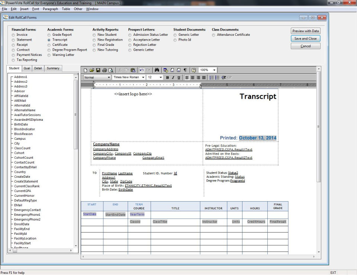Copy selection using the copy icon
This screenshot has height=275, width=357.
126,70
